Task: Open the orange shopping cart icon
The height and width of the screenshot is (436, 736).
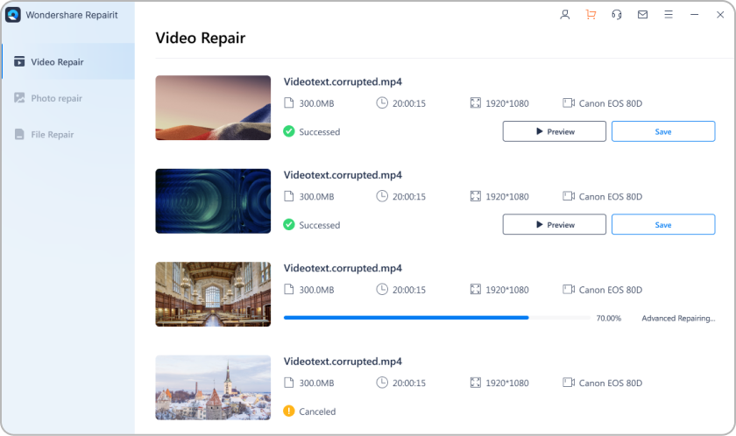Action: (x=591, y=15)
